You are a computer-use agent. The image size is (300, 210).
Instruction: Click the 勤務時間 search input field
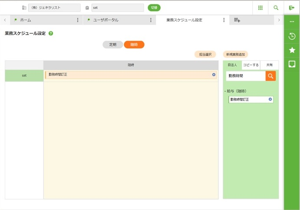(x=246, y=76)
